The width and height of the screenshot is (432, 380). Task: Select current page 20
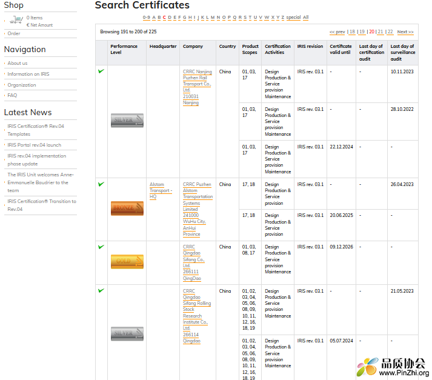point(371,32)
